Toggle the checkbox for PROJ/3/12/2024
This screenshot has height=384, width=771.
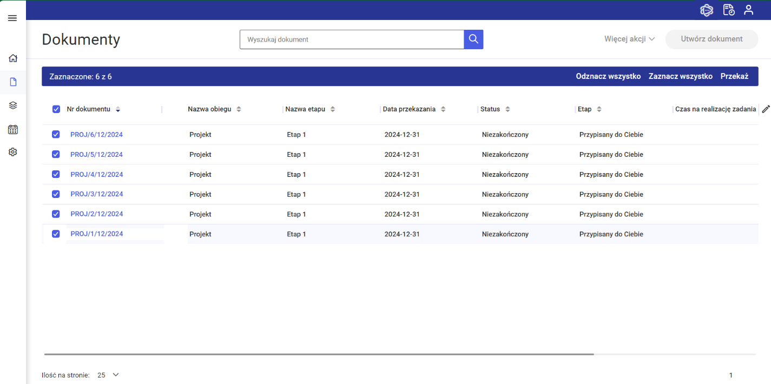click(x=56, y=194)
